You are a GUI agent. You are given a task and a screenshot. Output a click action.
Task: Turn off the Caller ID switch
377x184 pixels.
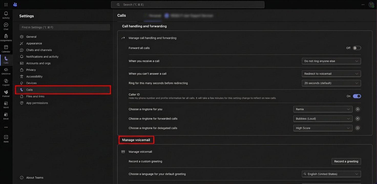(357, 96)
